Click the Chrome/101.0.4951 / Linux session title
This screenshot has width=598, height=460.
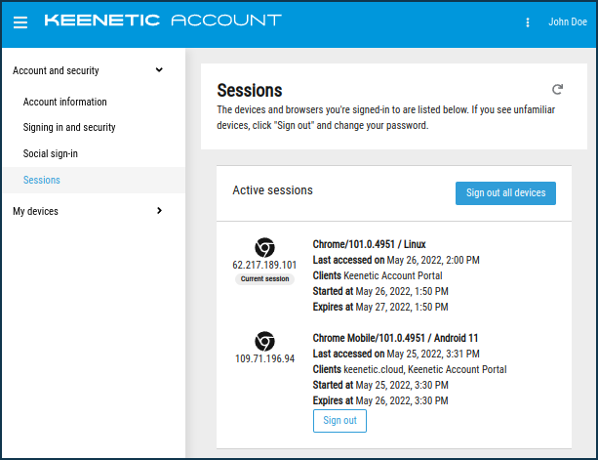(x=369, y=244)
